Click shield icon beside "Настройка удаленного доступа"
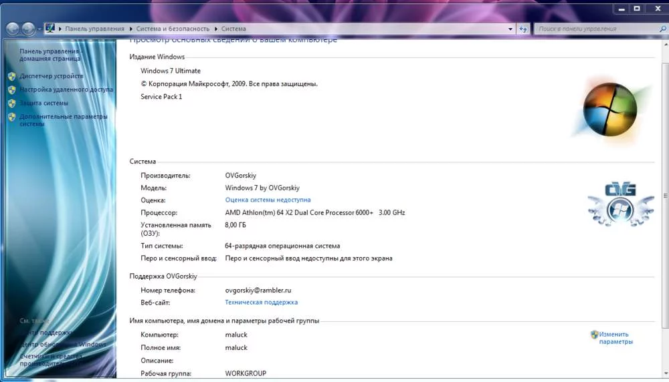The width and height of the screenshot is (669, 382). click(12, 90)
